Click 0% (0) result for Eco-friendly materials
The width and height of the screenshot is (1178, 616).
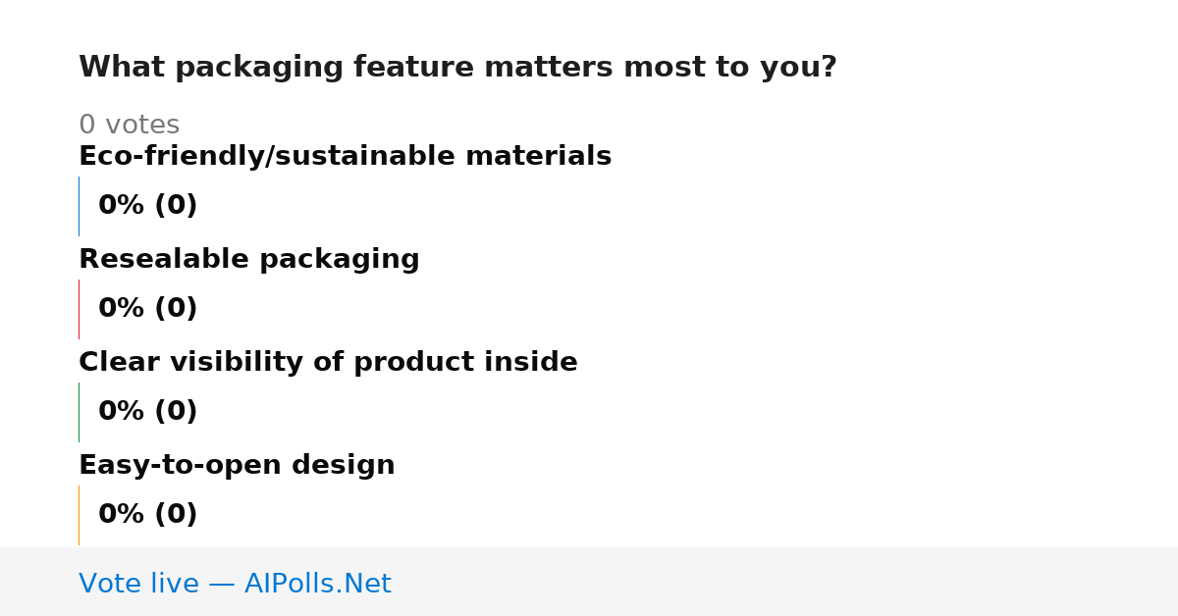147,206
